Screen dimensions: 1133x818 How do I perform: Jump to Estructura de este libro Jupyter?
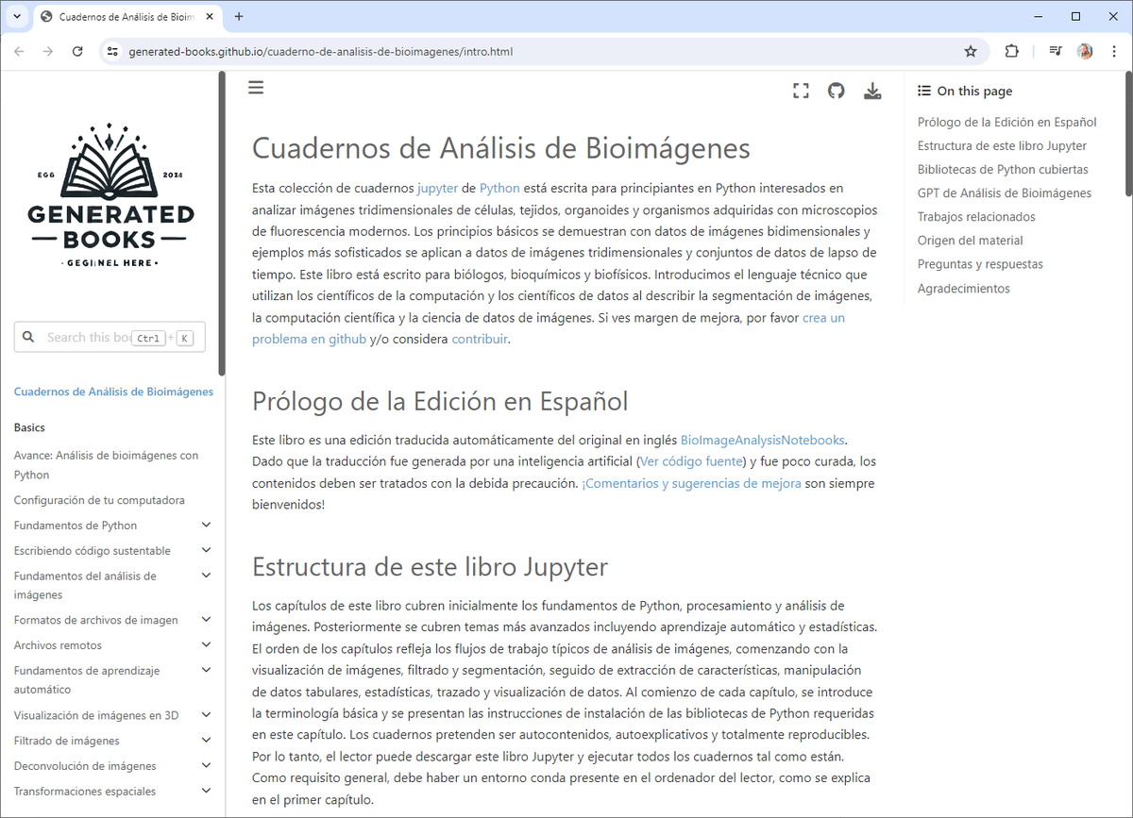1002,146
